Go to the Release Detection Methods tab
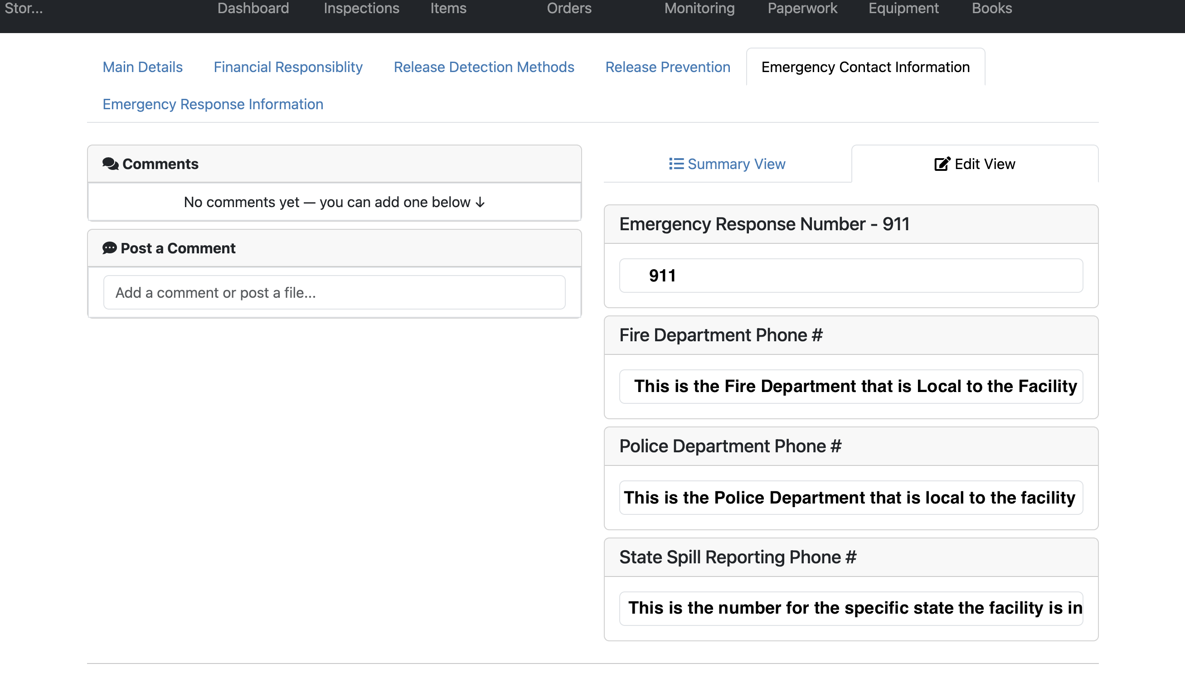 coord(484,67)
